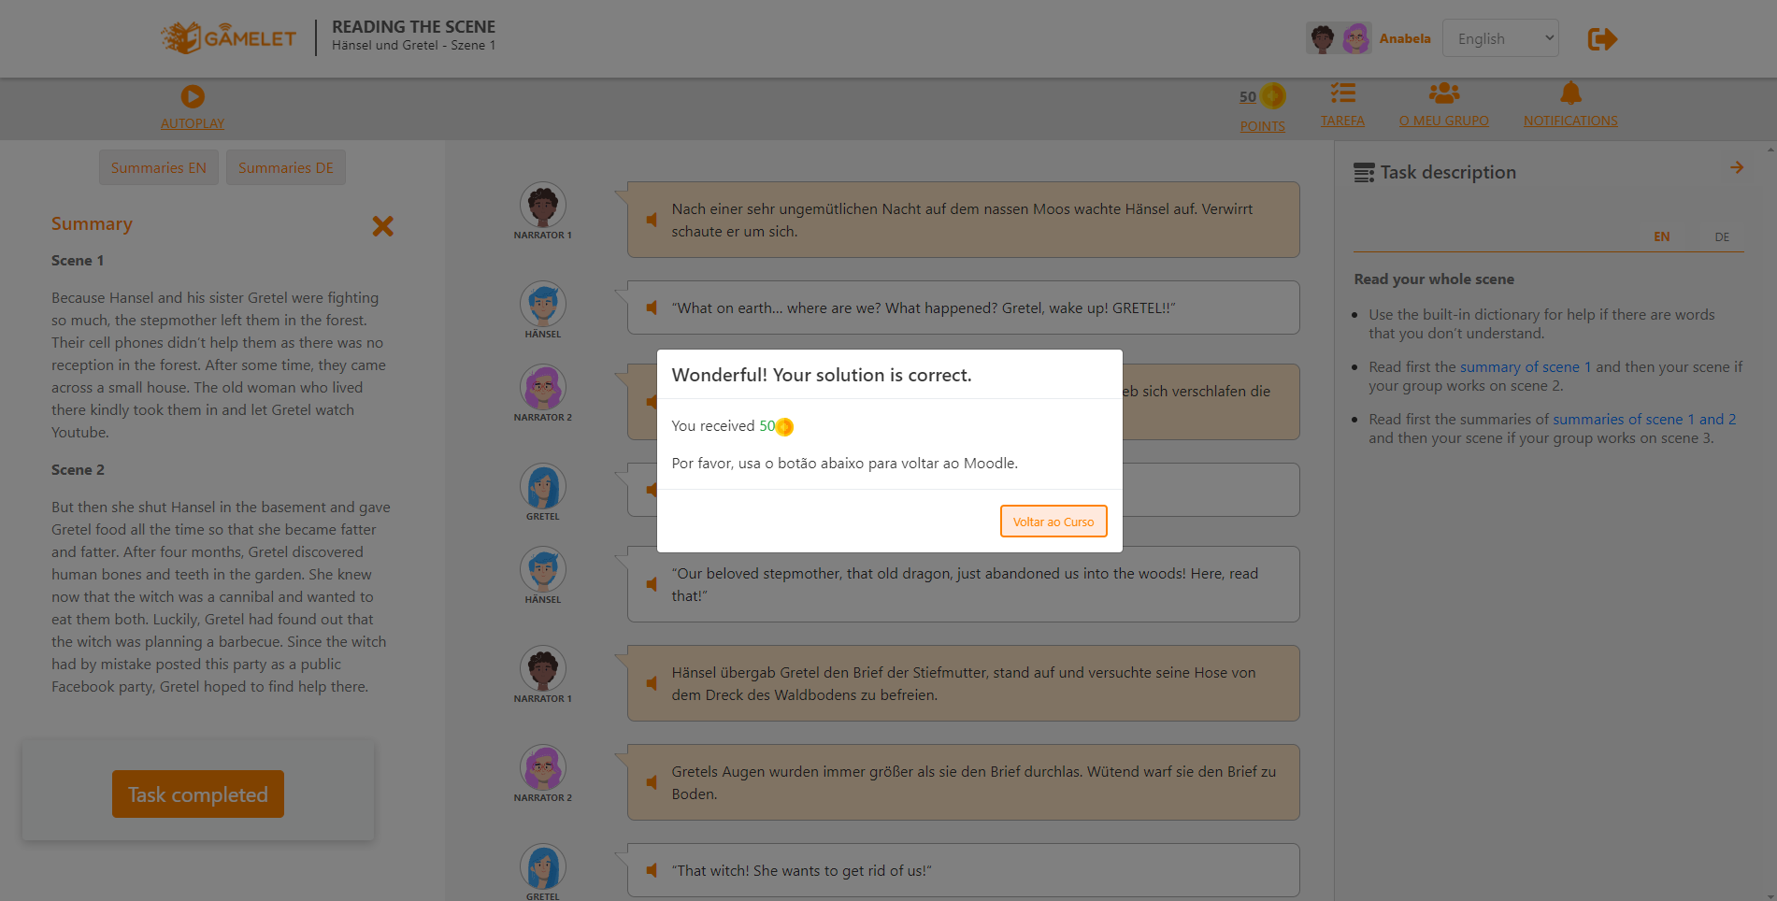The image size is (1777, 901).
Task: Open the English language dropdown
Action: [1500, 38]
